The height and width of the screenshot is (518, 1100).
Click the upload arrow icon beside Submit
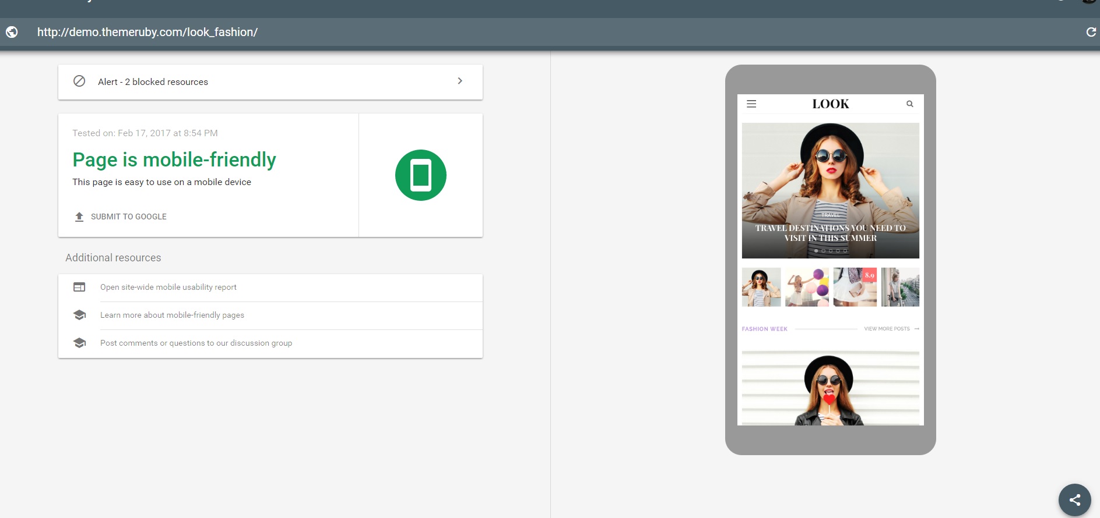coord(79,217)
